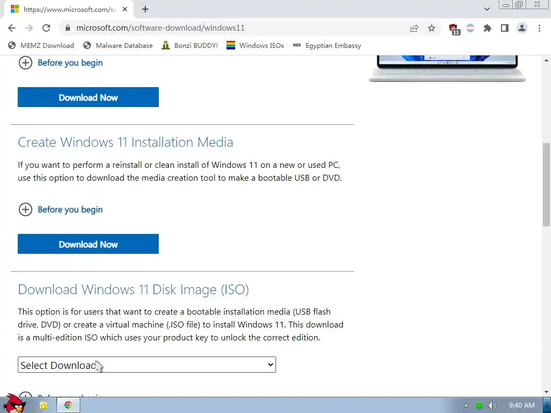This screenshot has width=551, height=413.
Task: Open the tab search chevron
Action: point(486,9)
